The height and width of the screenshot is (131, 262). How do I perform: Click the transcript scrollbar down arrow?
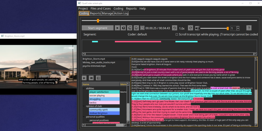click(256, 125)
